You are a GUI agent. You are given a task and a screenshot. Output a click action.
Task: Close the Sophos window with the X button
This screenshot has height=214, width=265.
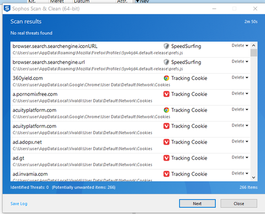255,9
